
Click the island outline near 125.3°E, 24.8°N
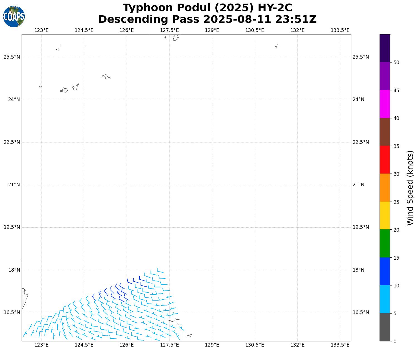coord(108,77)
